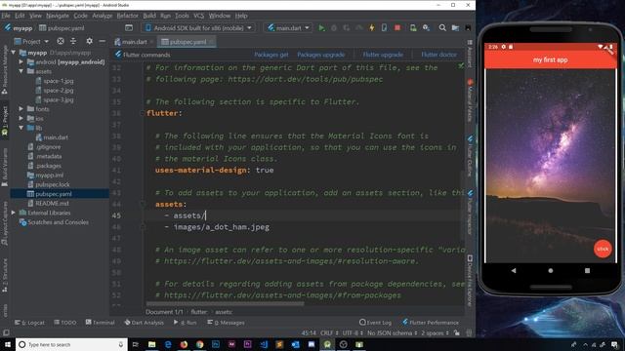Toggle tool window bars bottom-left icon
Screen dimensions: 625x351
tap(6, 332)
